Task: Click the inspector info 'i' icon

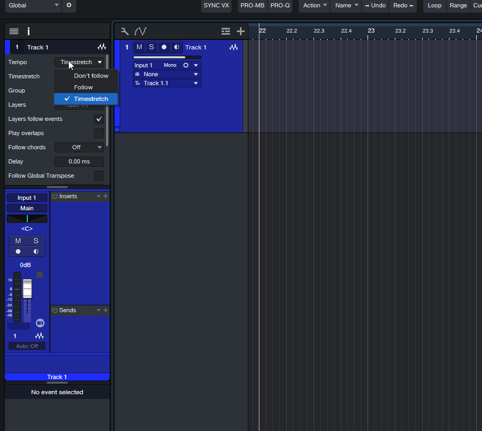Action: [x=28, y=31]
